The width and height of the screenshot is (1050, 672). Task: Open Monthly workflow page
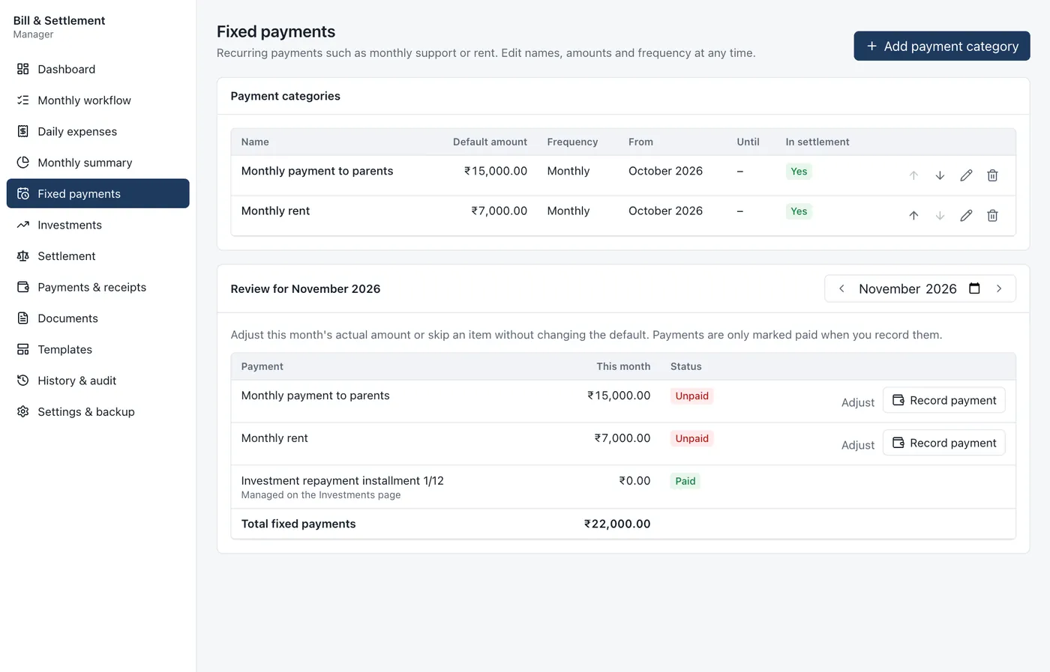98,100
